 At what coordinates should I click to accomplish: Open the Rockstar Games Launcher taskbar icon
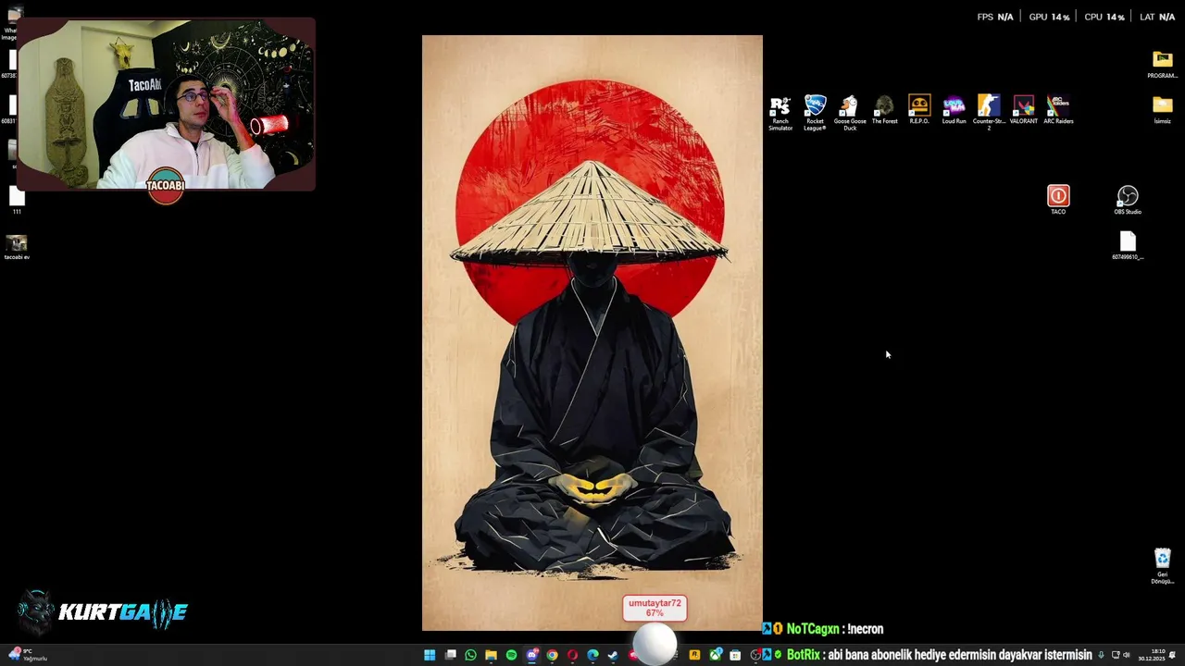(x=694, y=655)
